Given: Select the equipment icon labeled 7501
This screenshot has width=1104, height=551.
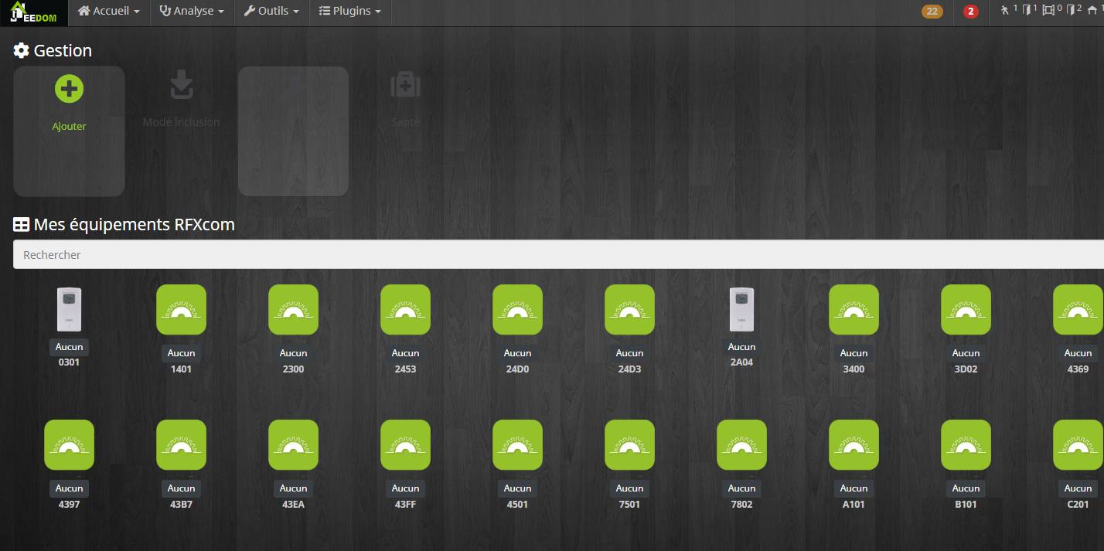Looking at the screenshot, I should coord(629,445).
